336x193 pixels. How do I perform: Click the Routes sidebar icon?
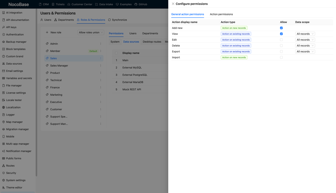click(x=3, y=166)
